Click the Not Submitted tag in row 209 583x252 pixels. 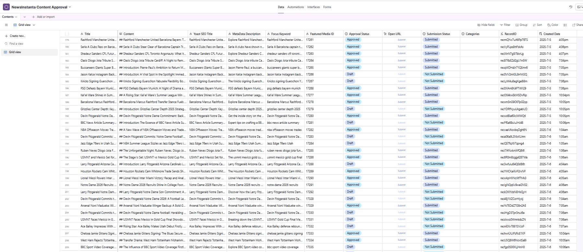coord(434,247)
